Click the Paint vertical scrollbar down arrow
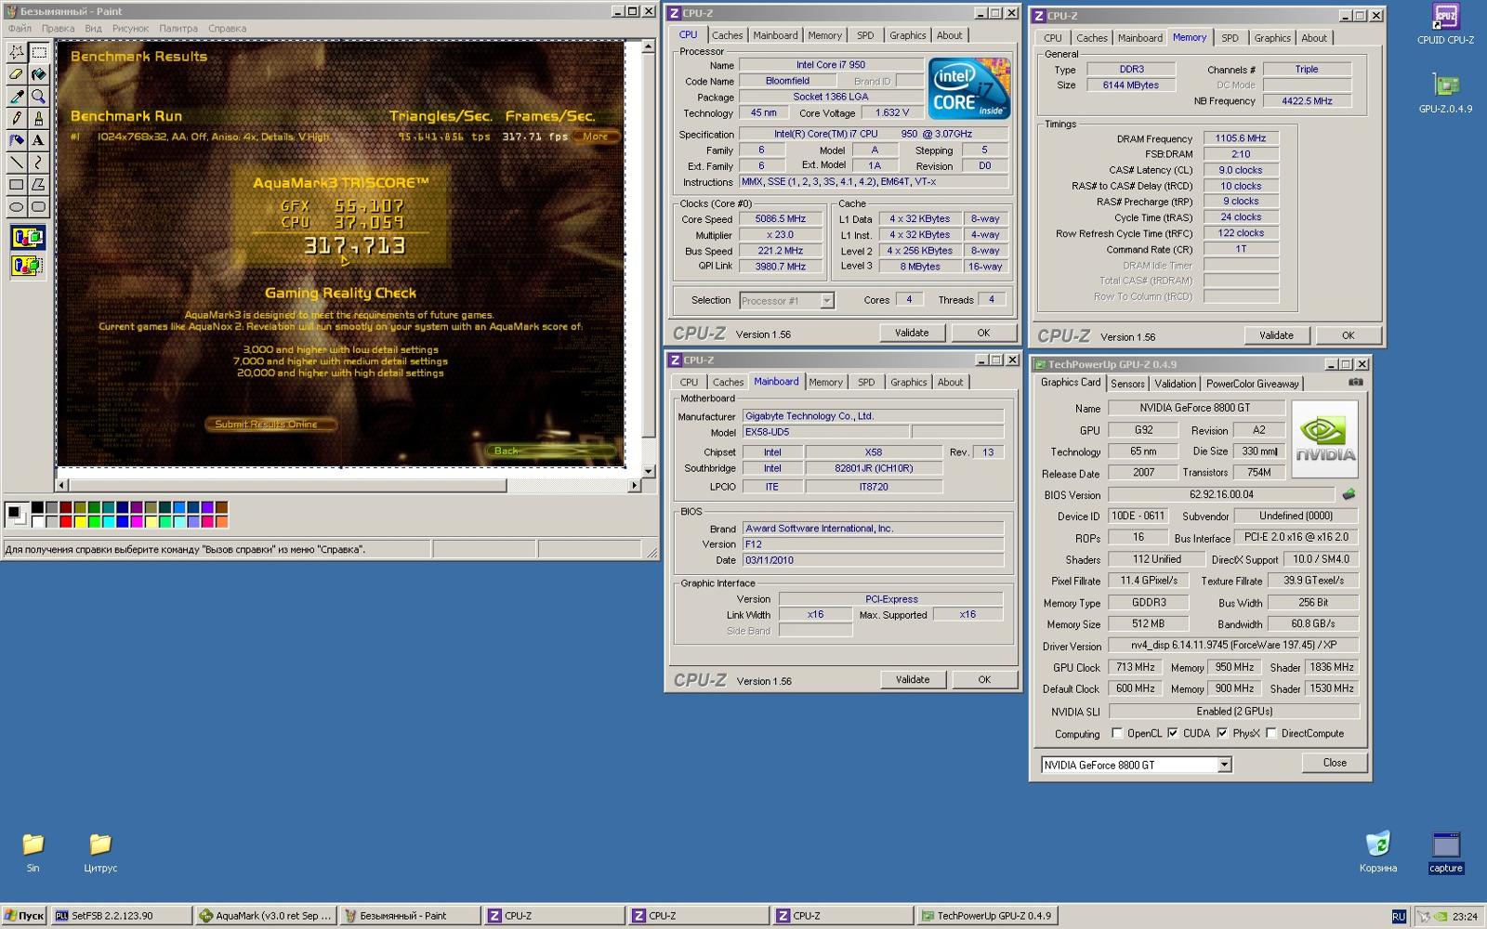 tap(649, 471)
